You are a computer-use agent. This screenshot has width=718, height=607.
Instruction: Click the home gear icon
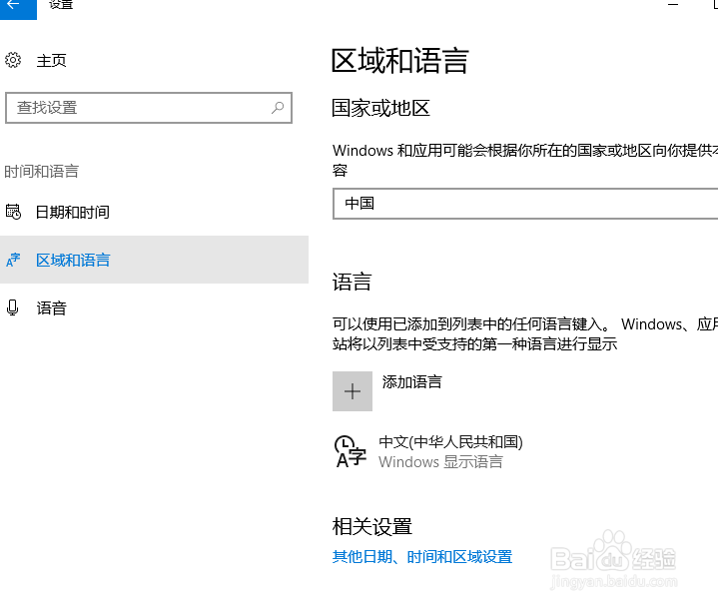pyautogui.click(x=13, y=60)
